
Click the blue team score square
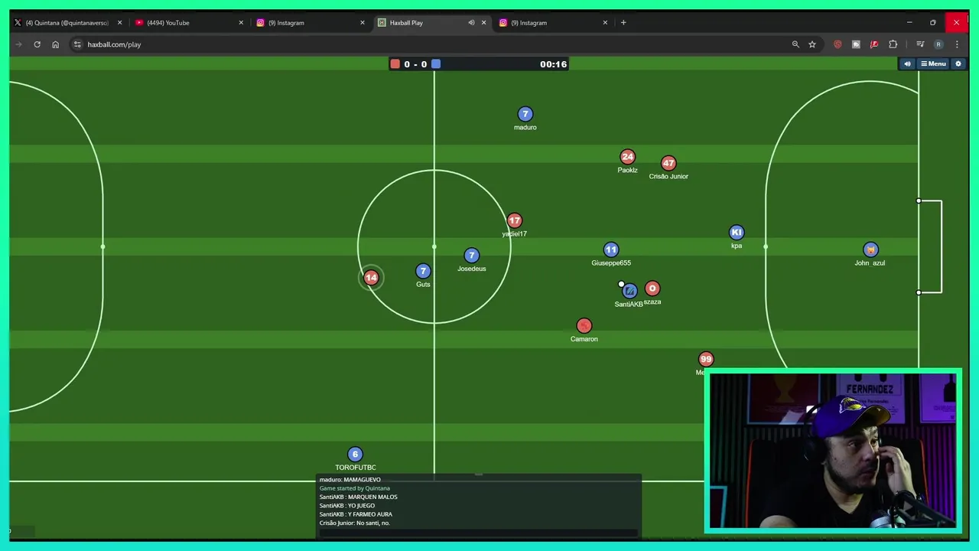tap(436, 64)
